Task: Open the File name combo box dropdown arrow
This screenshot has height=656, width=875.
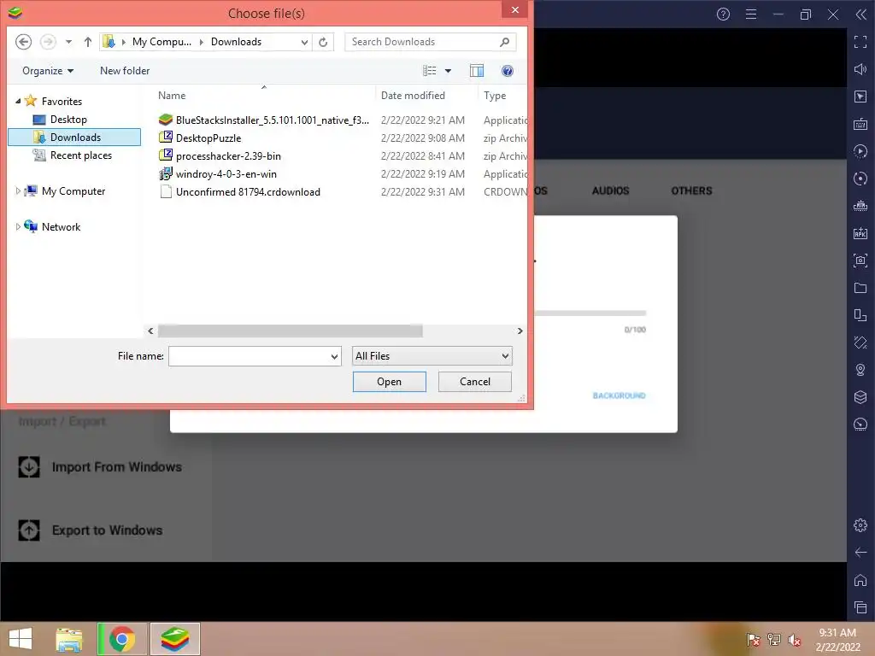Action: coord(334,356)
